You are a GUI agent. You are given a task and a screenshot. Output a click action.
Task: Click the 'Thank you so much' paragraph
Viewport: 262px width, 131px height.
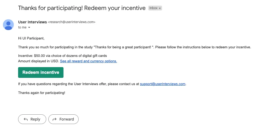tap(135, 47)
